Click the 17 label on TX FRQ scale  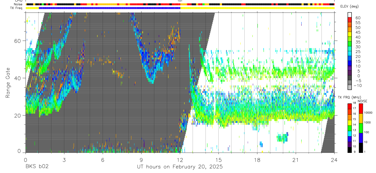click(354, 108)
